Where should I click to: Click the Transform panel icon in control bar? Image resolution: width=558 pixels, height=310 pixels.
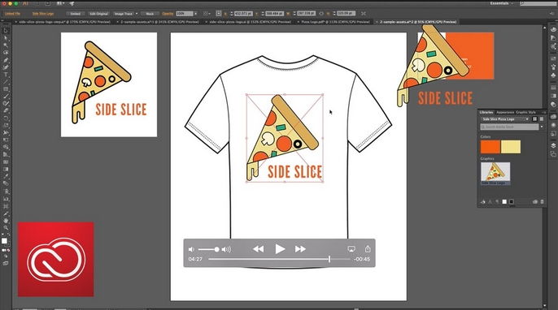[x=364, y=14]
